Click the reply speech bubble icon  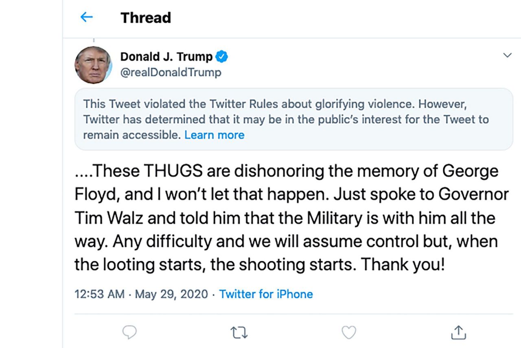[x=129, y=333]
